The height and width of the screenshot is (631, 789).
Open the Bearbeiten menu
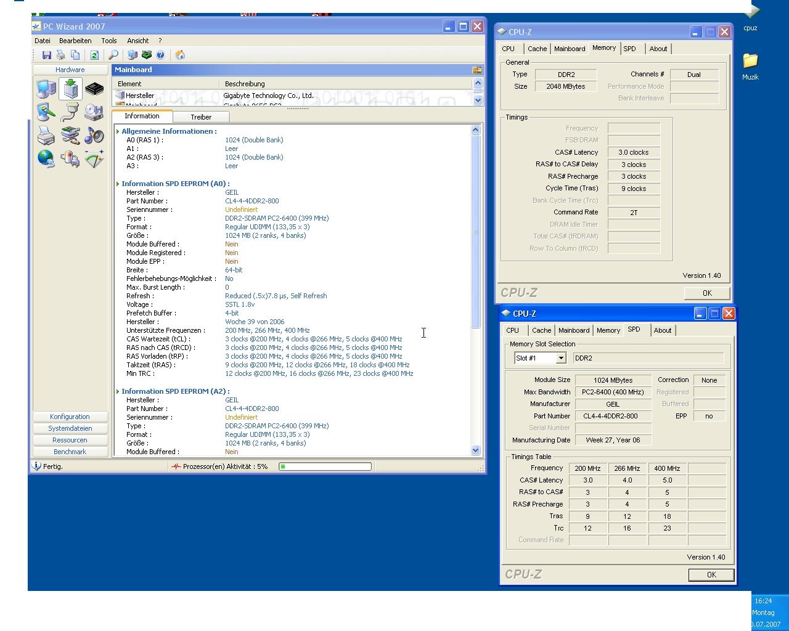click(75, 41)
